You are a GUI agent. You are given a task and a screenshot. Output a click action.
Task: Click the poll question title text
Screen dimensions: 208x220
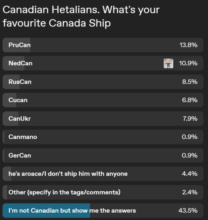point(81,16)
